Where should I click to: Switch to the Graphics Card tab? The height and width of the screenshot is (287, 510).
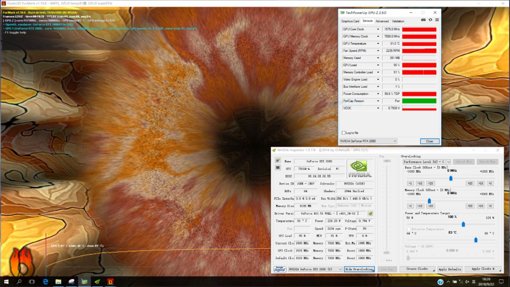[350, 21]
